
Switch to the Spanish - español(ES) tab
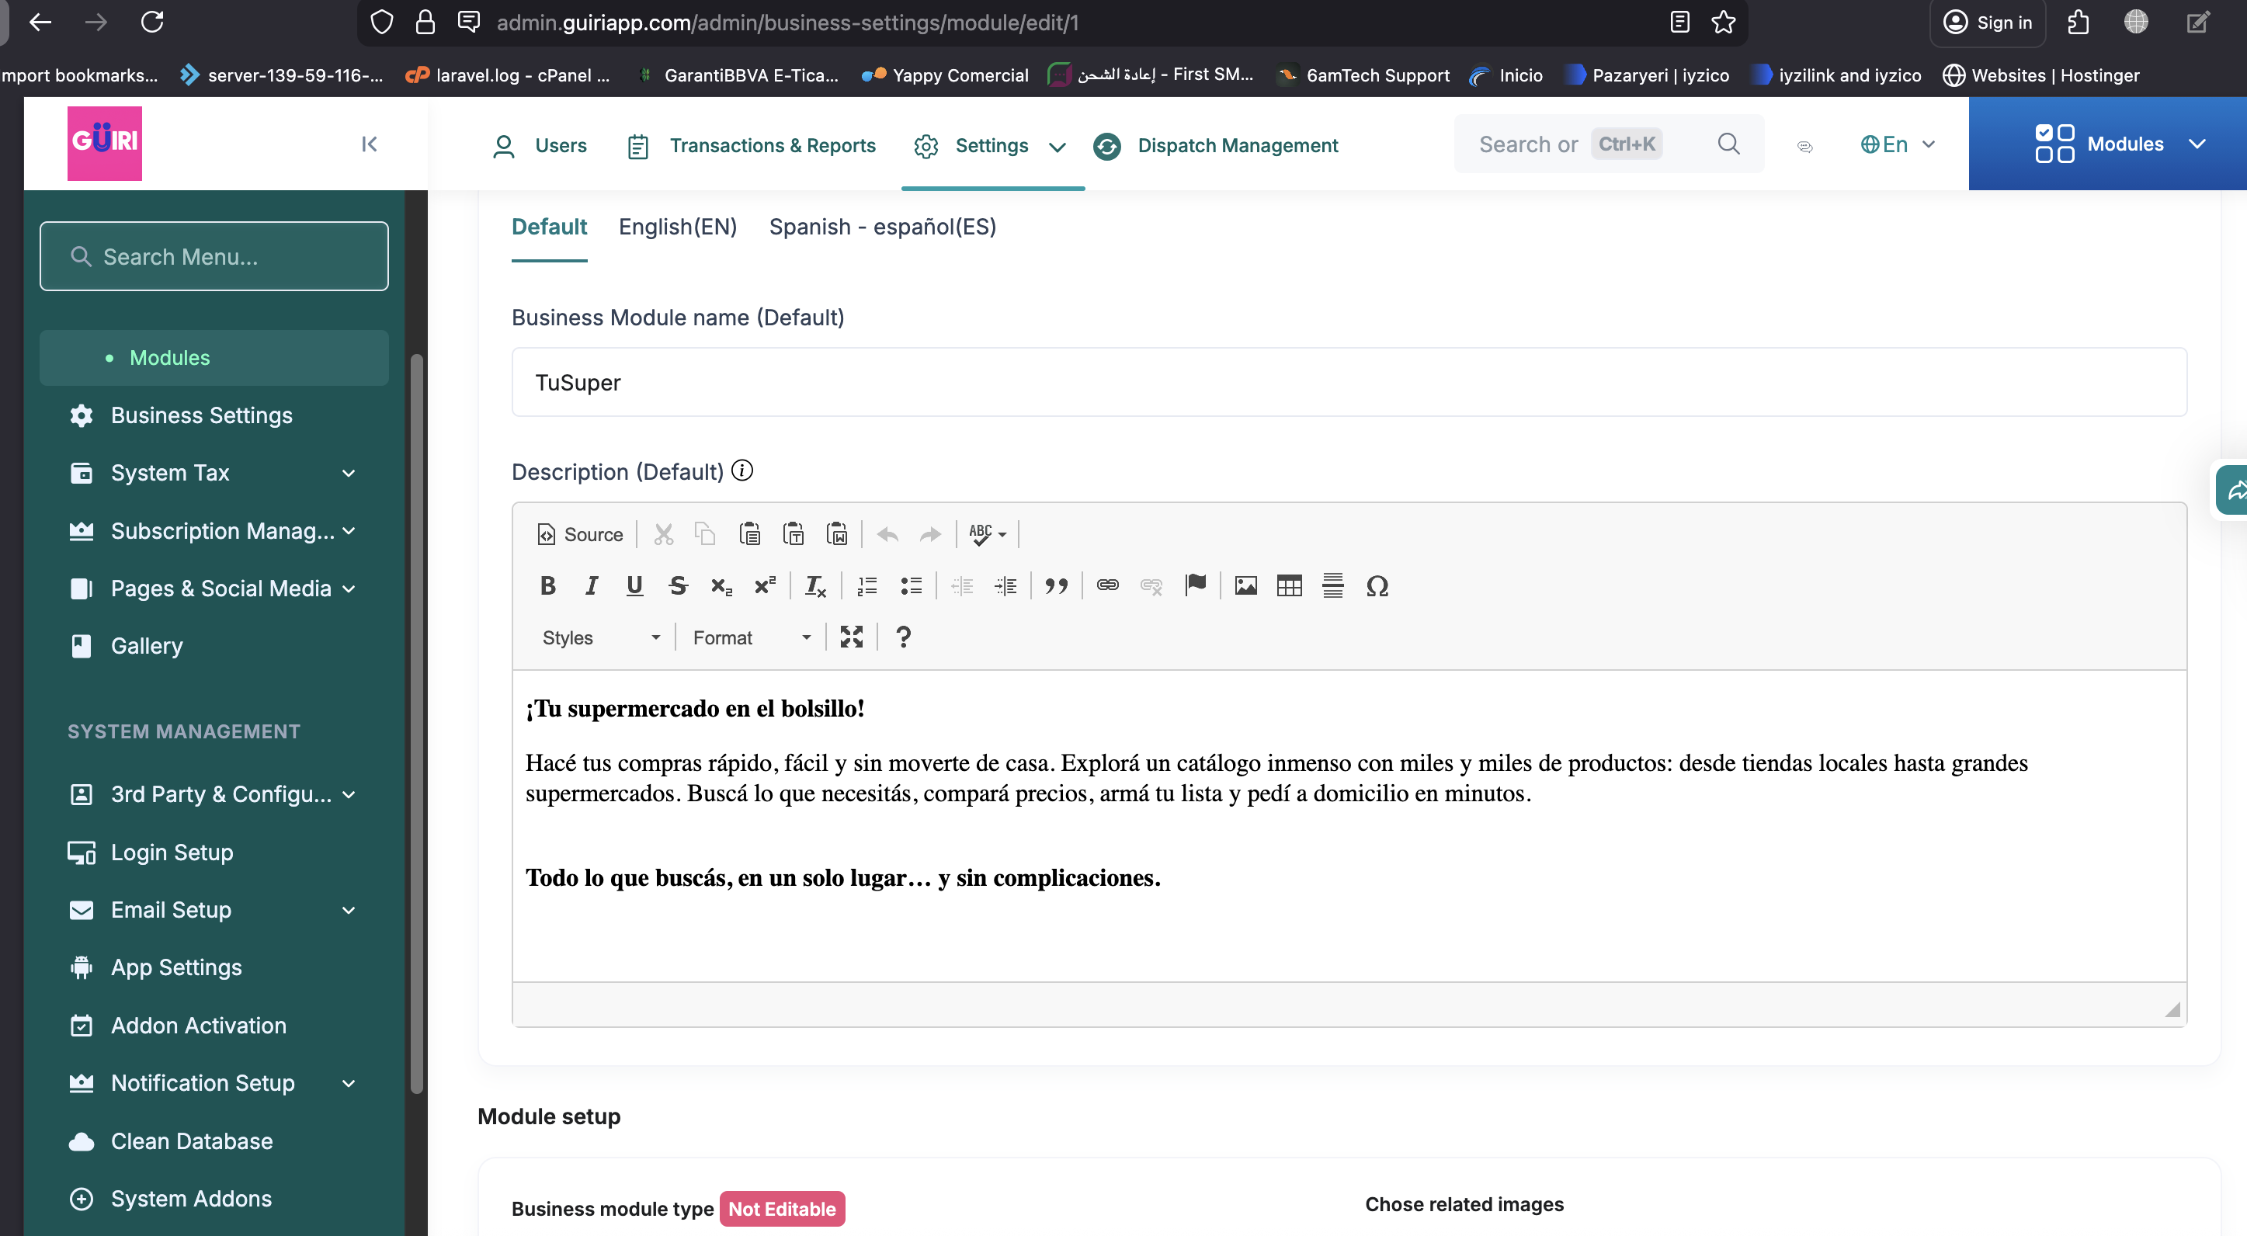click(x=882, y=227)
